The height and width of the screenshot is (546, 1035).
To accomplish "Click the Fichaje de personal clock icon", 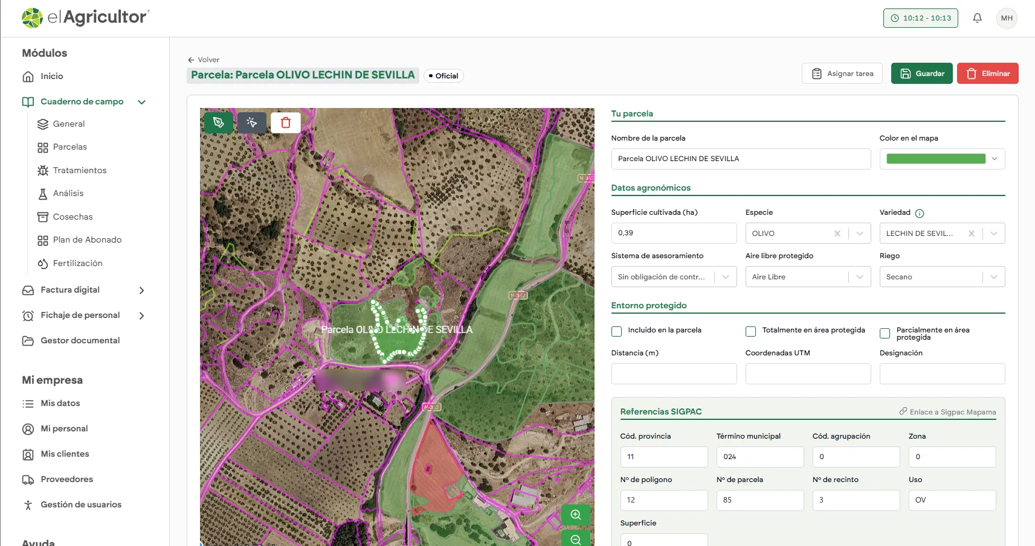I will click(x=28, y=316).
